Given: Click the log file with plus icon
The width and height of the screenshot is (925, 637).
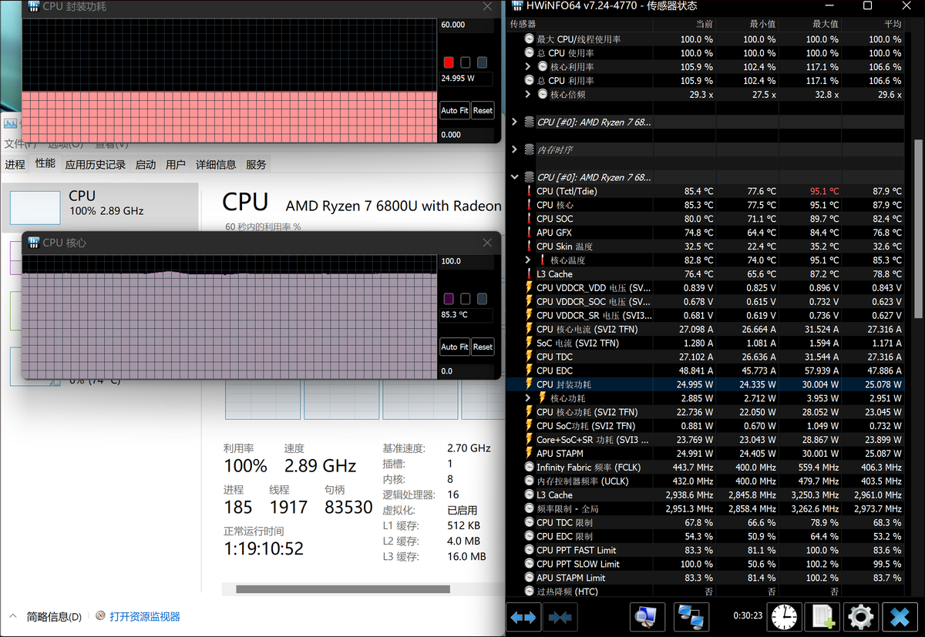Looking at the screenshot, I should click(x=822, y=617).
